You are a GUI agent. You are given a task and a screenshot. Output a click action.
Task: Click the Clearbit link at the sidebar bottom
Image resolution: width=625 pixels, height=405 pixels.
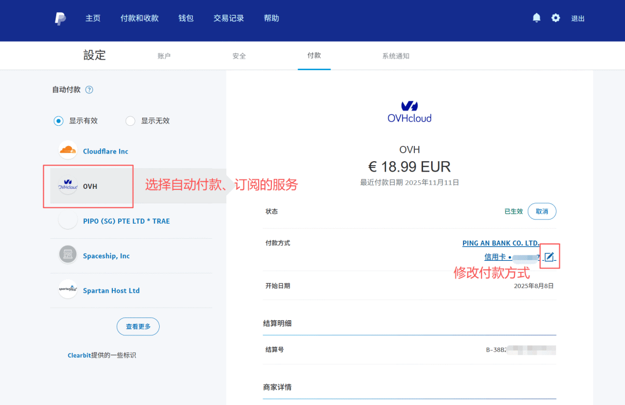tap(79, 355)
